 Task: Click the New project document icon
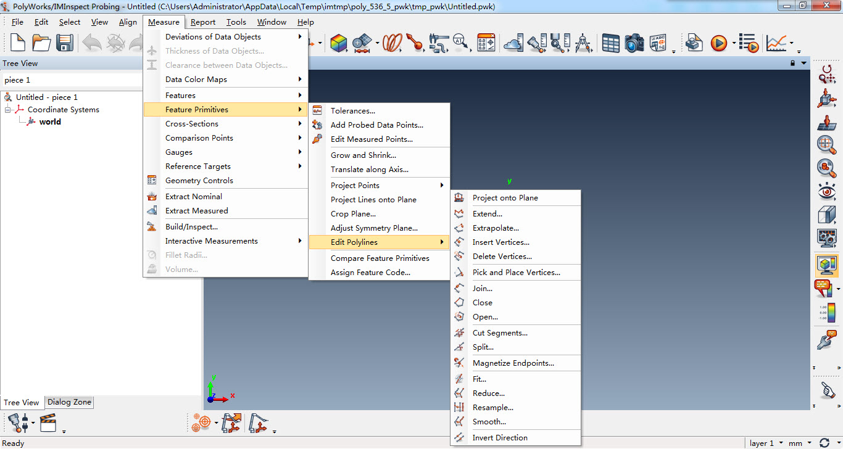[18, 43]
